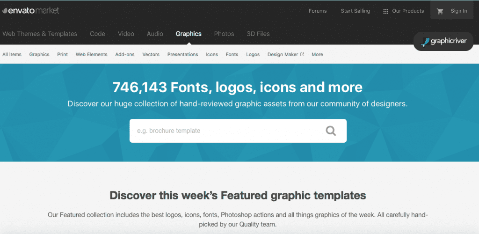Viewport: 479px width, 234px height.
Task: Click the GraphicRiver logo badge
Action: pyautogui.click(x=443, y=42)
